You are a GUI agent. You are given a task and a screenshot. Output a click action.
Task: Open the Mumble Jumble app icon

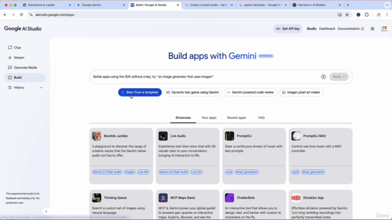tap(97, 136)
